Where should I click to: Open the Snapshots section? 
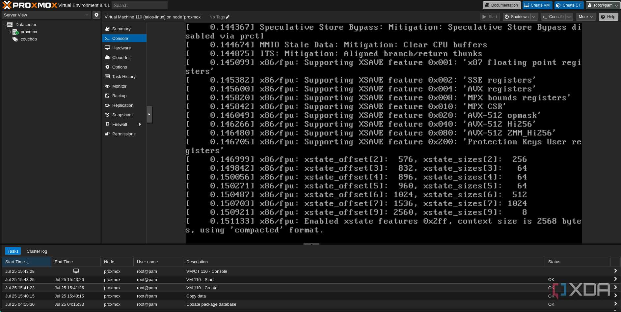point(124,115)
